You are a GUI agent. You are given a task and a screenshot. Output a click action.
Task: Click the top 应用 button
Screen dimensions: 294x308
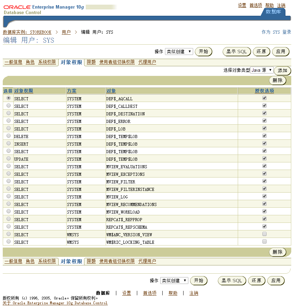(281, 52)
